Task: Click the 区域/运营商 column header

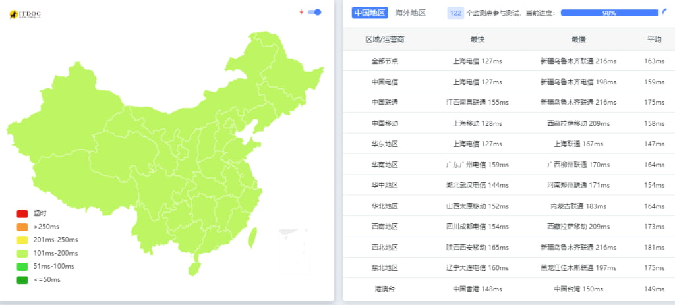Action: (x=385, y=40)
